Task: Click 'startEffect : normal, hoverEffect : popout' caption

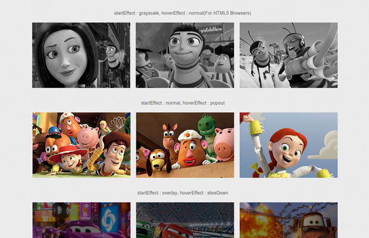Action: (x=183, y=103)
